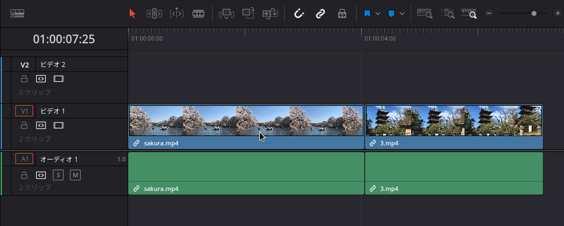Open the Flag color dropdown arrow

[x=378, y=14]
